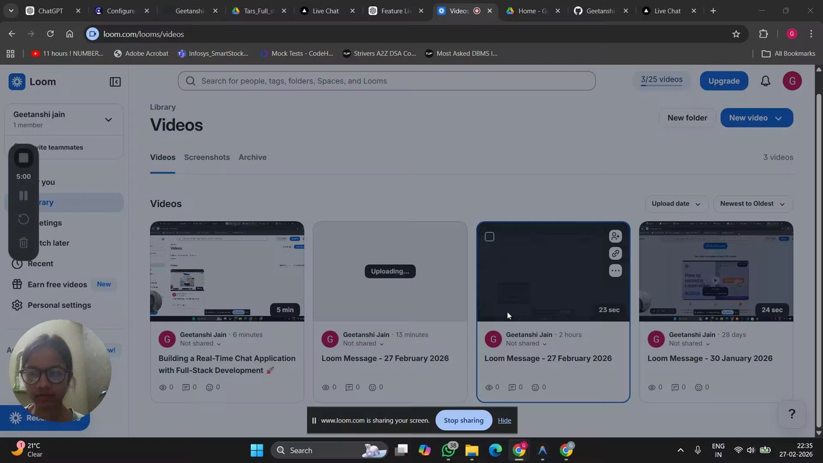Open File Explorer from the taskbar
Viewport: 823px width, 463px height.
point(472,450)
